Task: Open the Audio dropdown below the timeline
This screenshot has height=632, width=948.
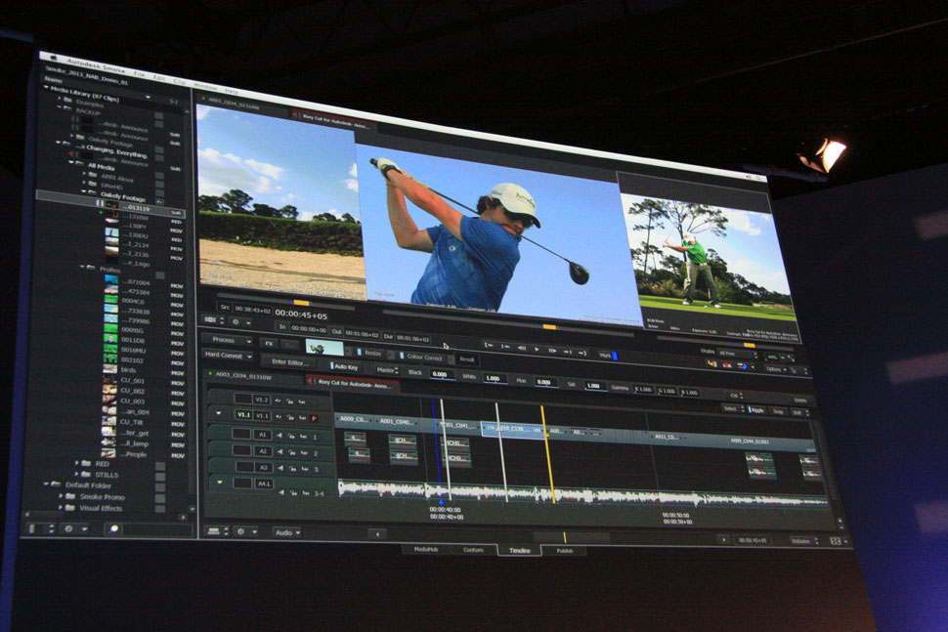Action: (x=287, y=533)
